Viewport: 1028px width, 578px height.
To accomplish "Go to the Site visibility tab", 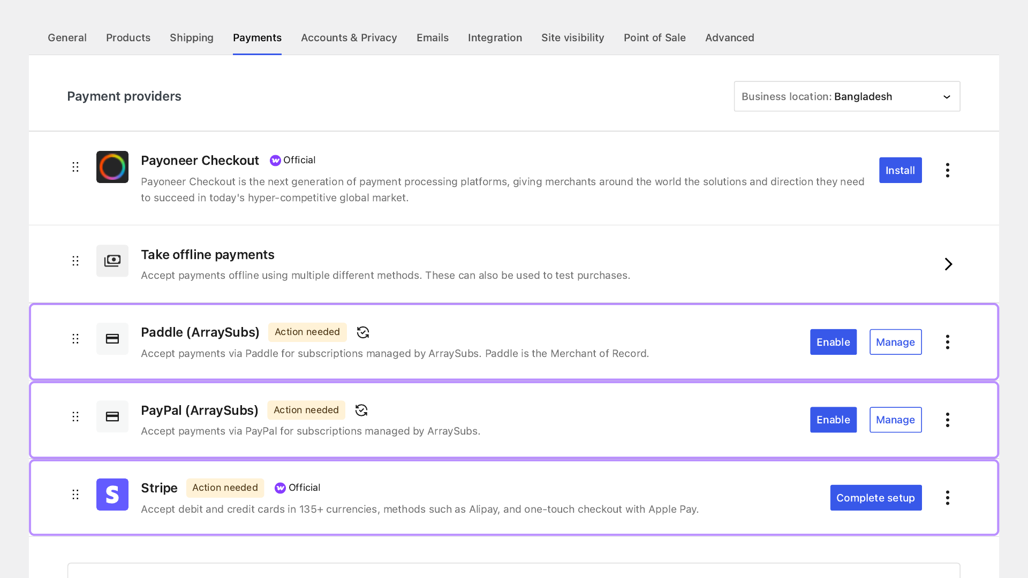I will pyautogui.click(x=573, y=37).
